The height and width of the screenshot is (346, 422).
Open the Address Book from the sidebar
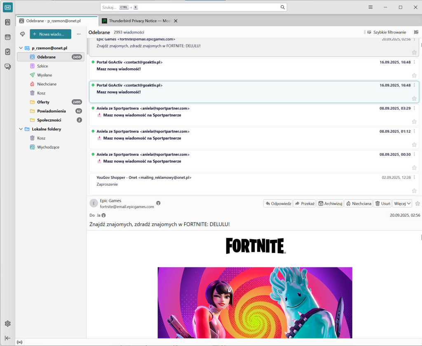tap(7, 22)
